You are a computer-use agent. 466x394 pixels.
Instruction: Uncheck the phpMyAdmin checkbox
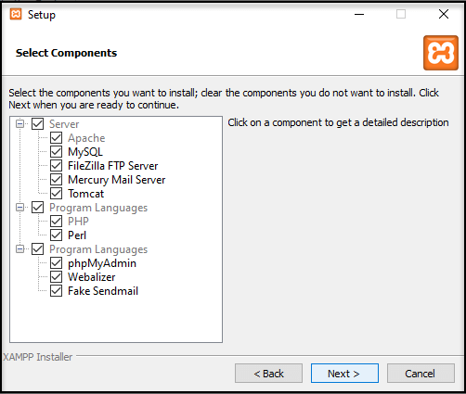(56, 263)
